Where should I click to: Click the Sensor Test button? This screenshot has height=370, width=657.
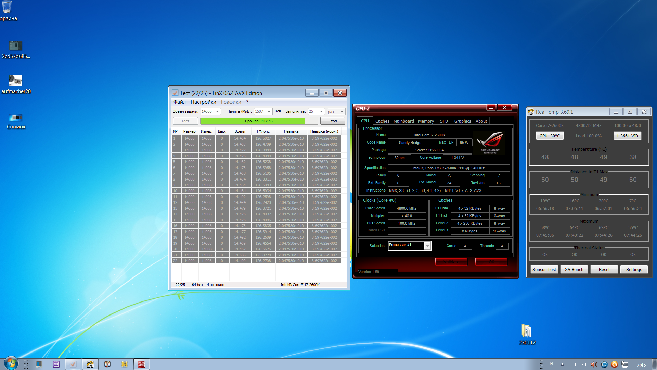[x=544, y=270]
